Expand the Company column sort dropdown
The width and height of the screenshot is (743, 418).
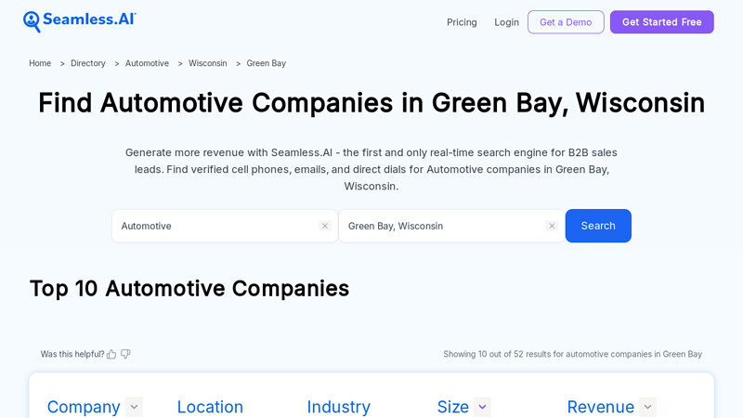(x=134, y=407)
